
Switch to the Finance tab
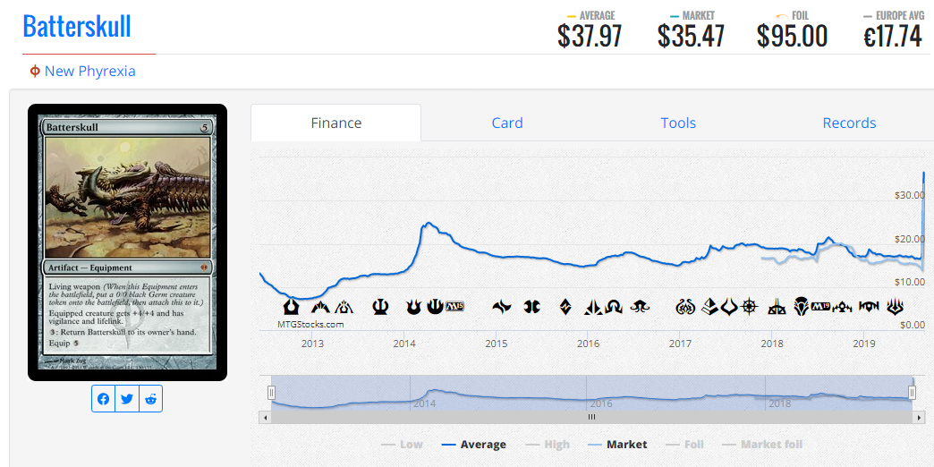(336, 123)
